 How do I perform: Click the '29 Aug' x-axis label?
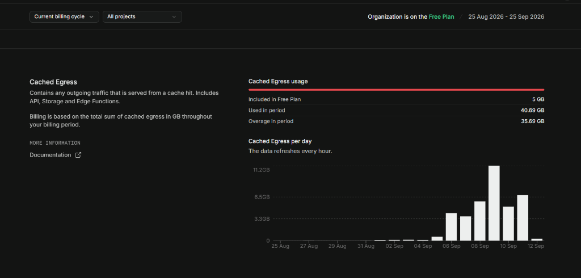(337, 246)
